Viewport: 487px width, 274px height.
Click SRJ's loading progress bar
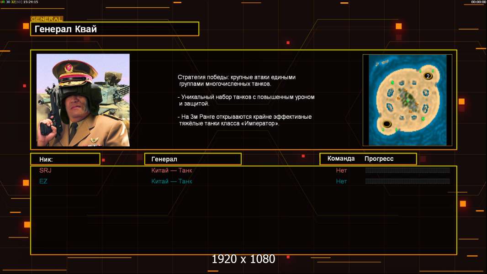coord(408,170)
